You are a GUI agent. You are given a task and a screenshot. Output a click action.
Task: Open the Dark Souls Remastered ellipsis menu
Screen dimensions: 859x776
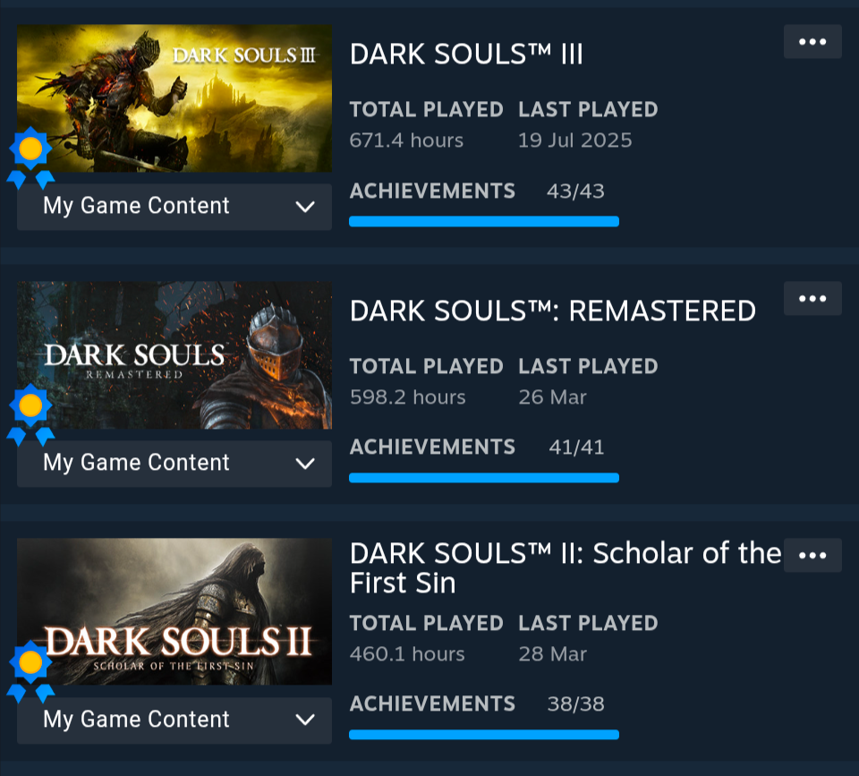[x=812, y=299]
